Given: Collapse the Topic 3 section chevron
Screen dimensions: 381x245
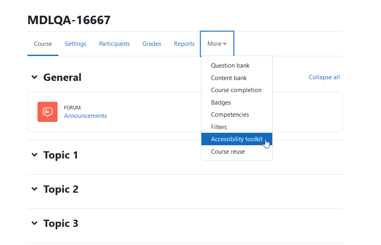Looking at the screenshot, I should (35, 223).
